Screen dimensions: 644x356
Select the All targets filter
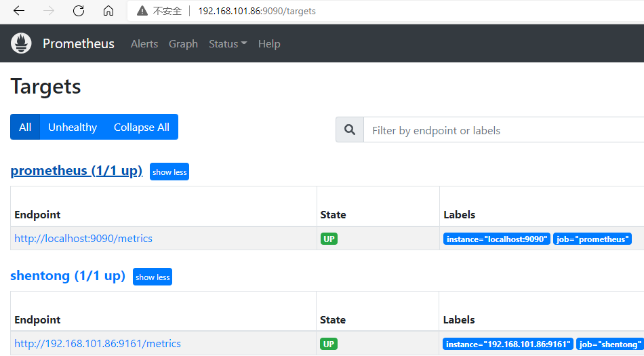(x=25, y=127)
